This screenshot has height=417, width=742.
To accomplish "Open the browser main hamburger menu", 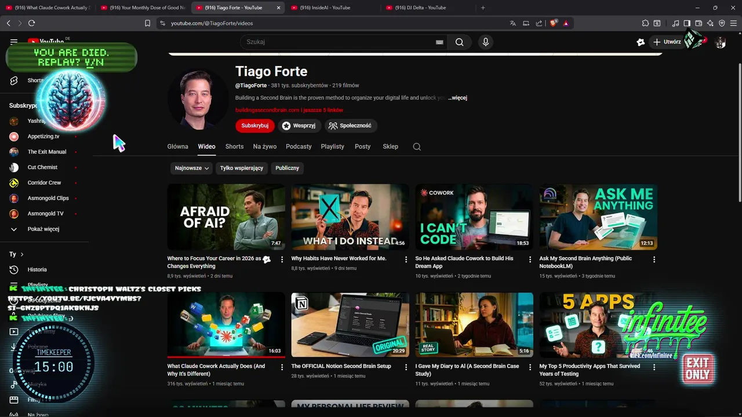I will pos(734,23).
